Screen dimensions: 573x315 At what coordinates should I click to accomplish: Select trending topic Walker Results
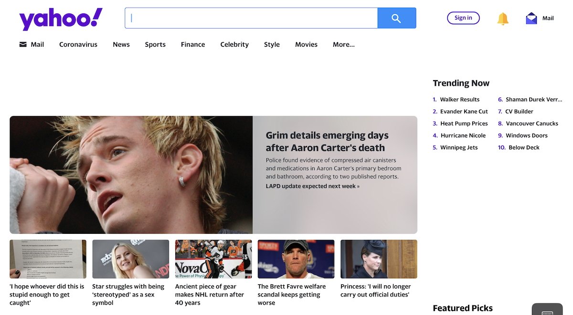point(459,99)
